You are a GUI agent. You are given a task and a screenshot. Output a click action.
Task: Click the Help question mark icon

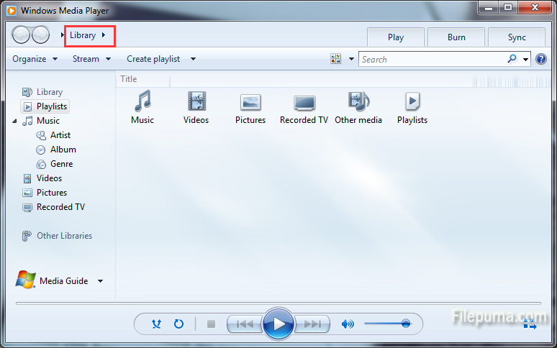click(541, 59)
